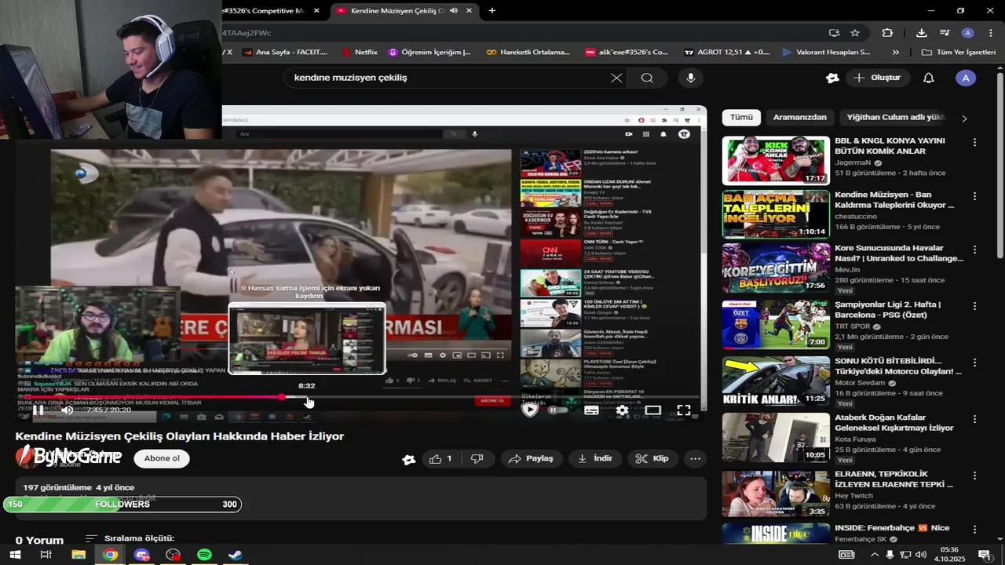This screenshot has height=565, width=1005.
Task: Pause the YouTube video
Action: click(38, 410)
